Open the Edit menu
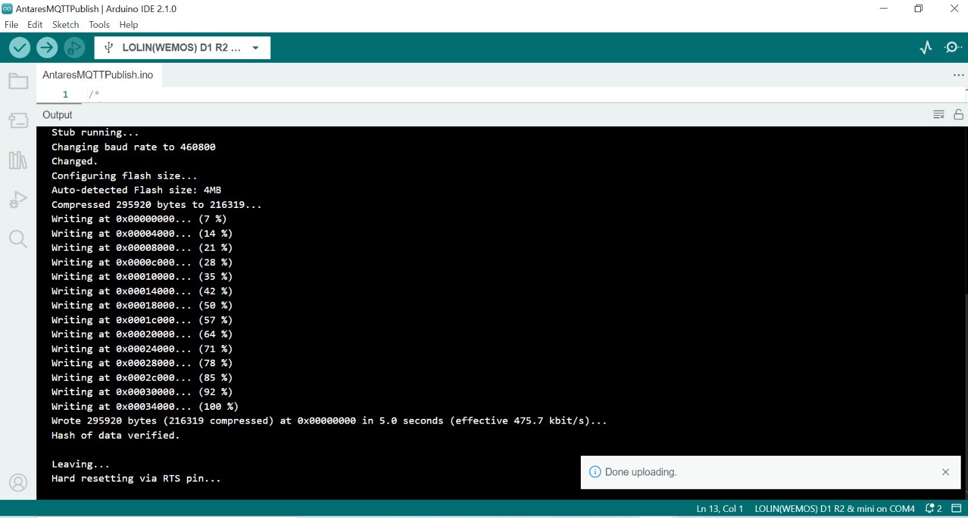This screenshot has width=968, height=518. [x=35, y=25]
